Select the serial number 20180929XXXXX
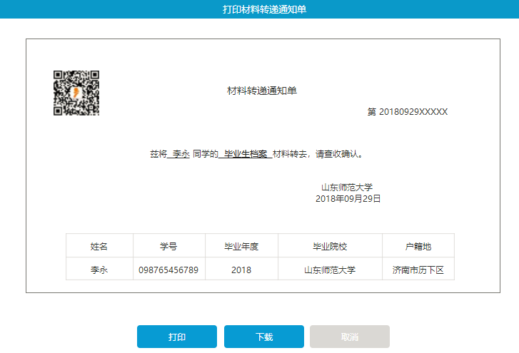Image resolution: width=519 pixels, height=353 pixels. (413, 112)
